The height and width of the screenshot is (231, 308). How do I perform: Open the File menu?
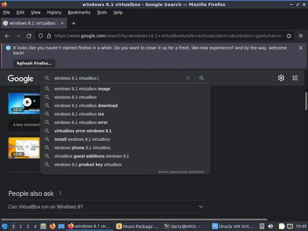tap(7, 12)
